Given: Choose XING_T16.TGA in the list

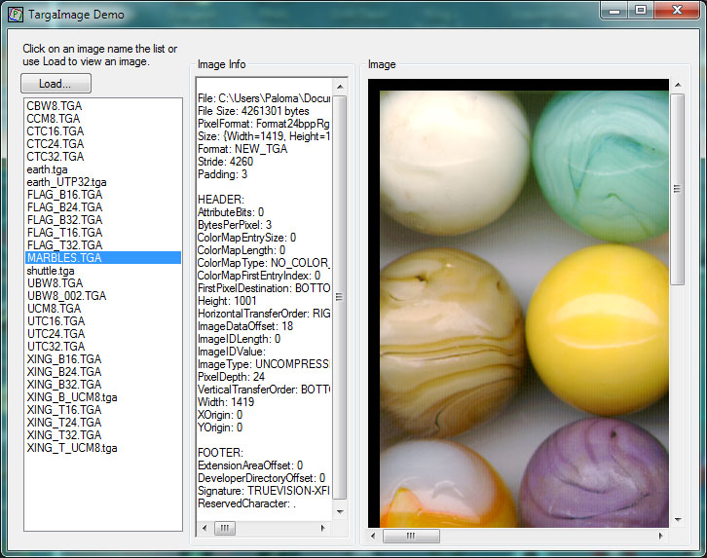Looking at the screenshot, I should point(64,410).
